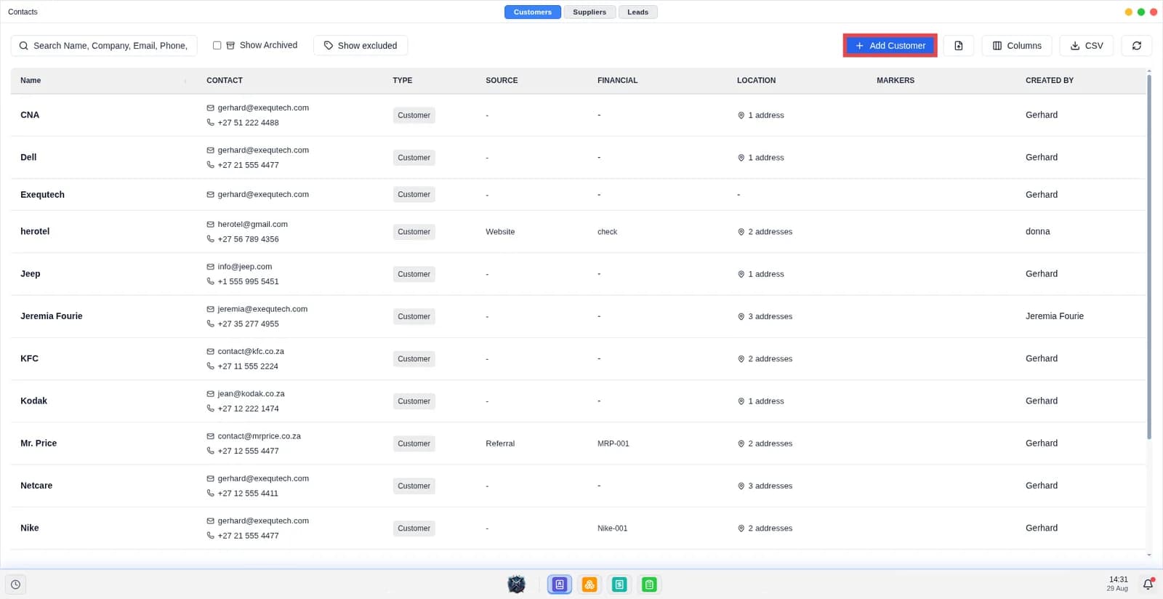Viewport: 1163px width, 599px height.
Task: Open the Columns chooser
Action: [1017, 45]
